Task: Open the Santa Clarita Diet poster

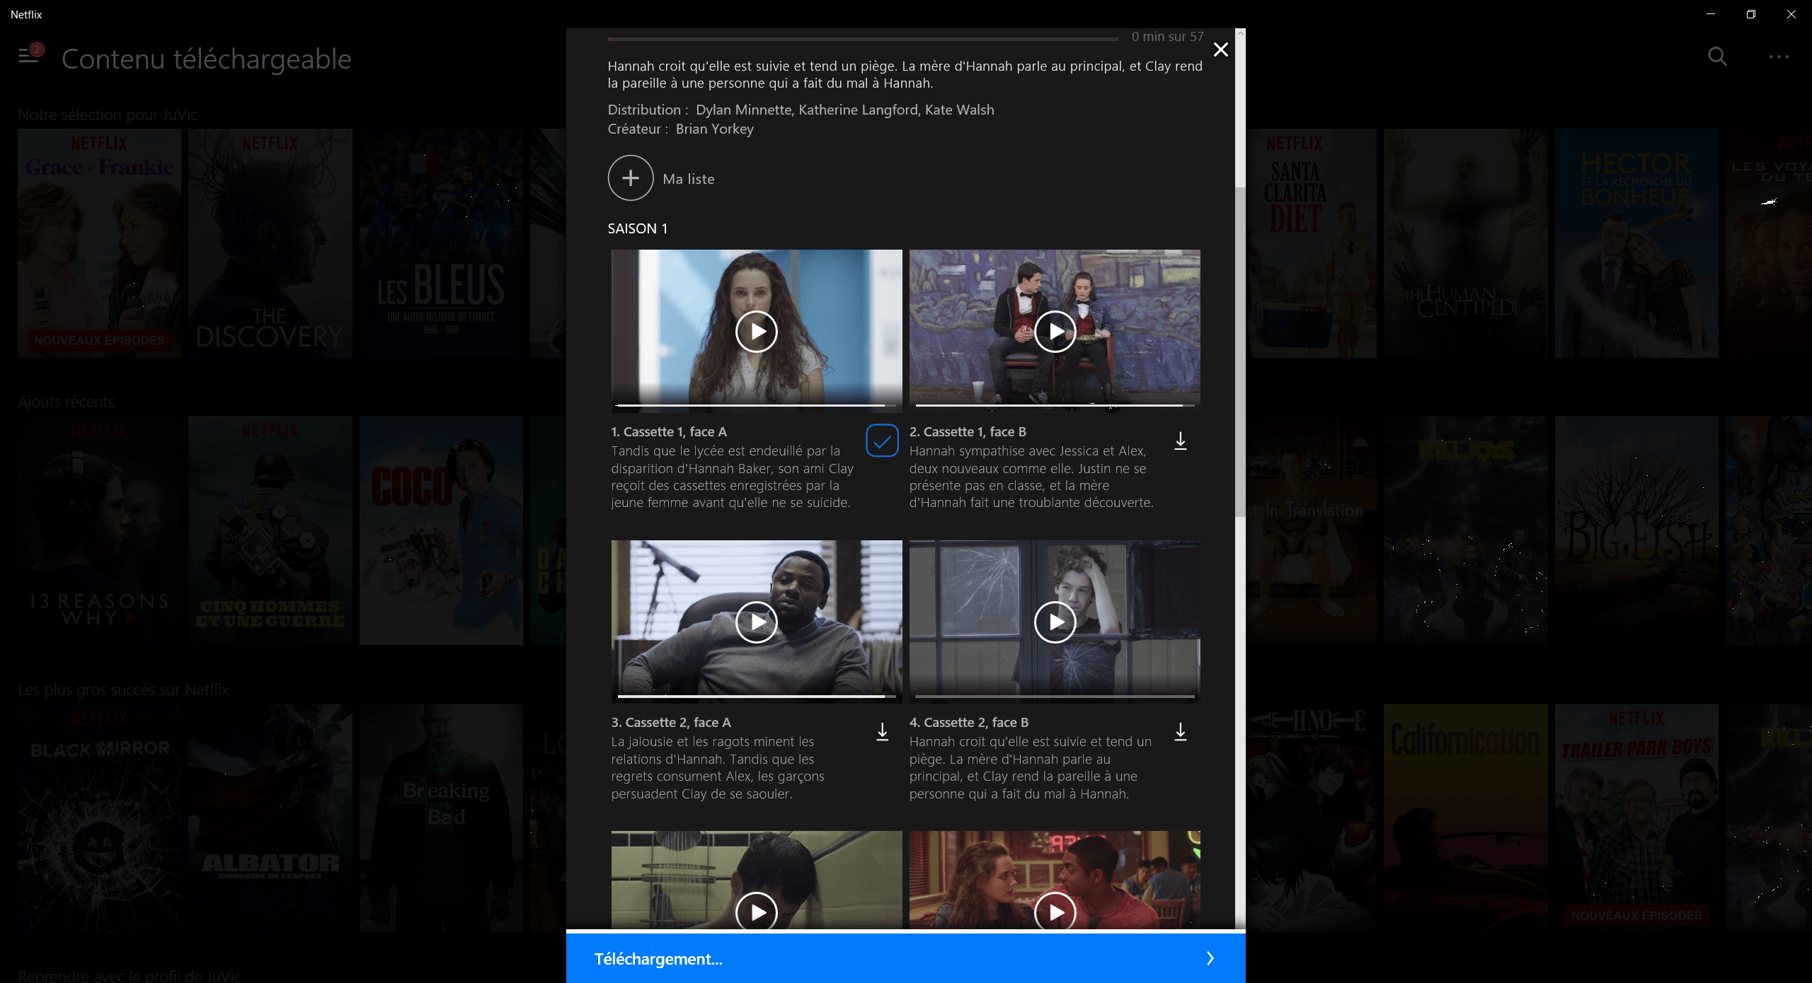Action: click(x=1312, y=243)
